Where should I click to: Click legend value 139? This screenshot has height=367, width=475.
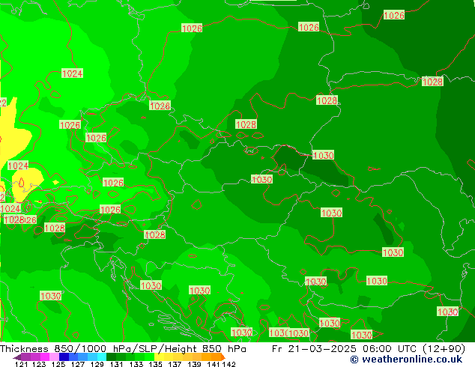[194, 364]
